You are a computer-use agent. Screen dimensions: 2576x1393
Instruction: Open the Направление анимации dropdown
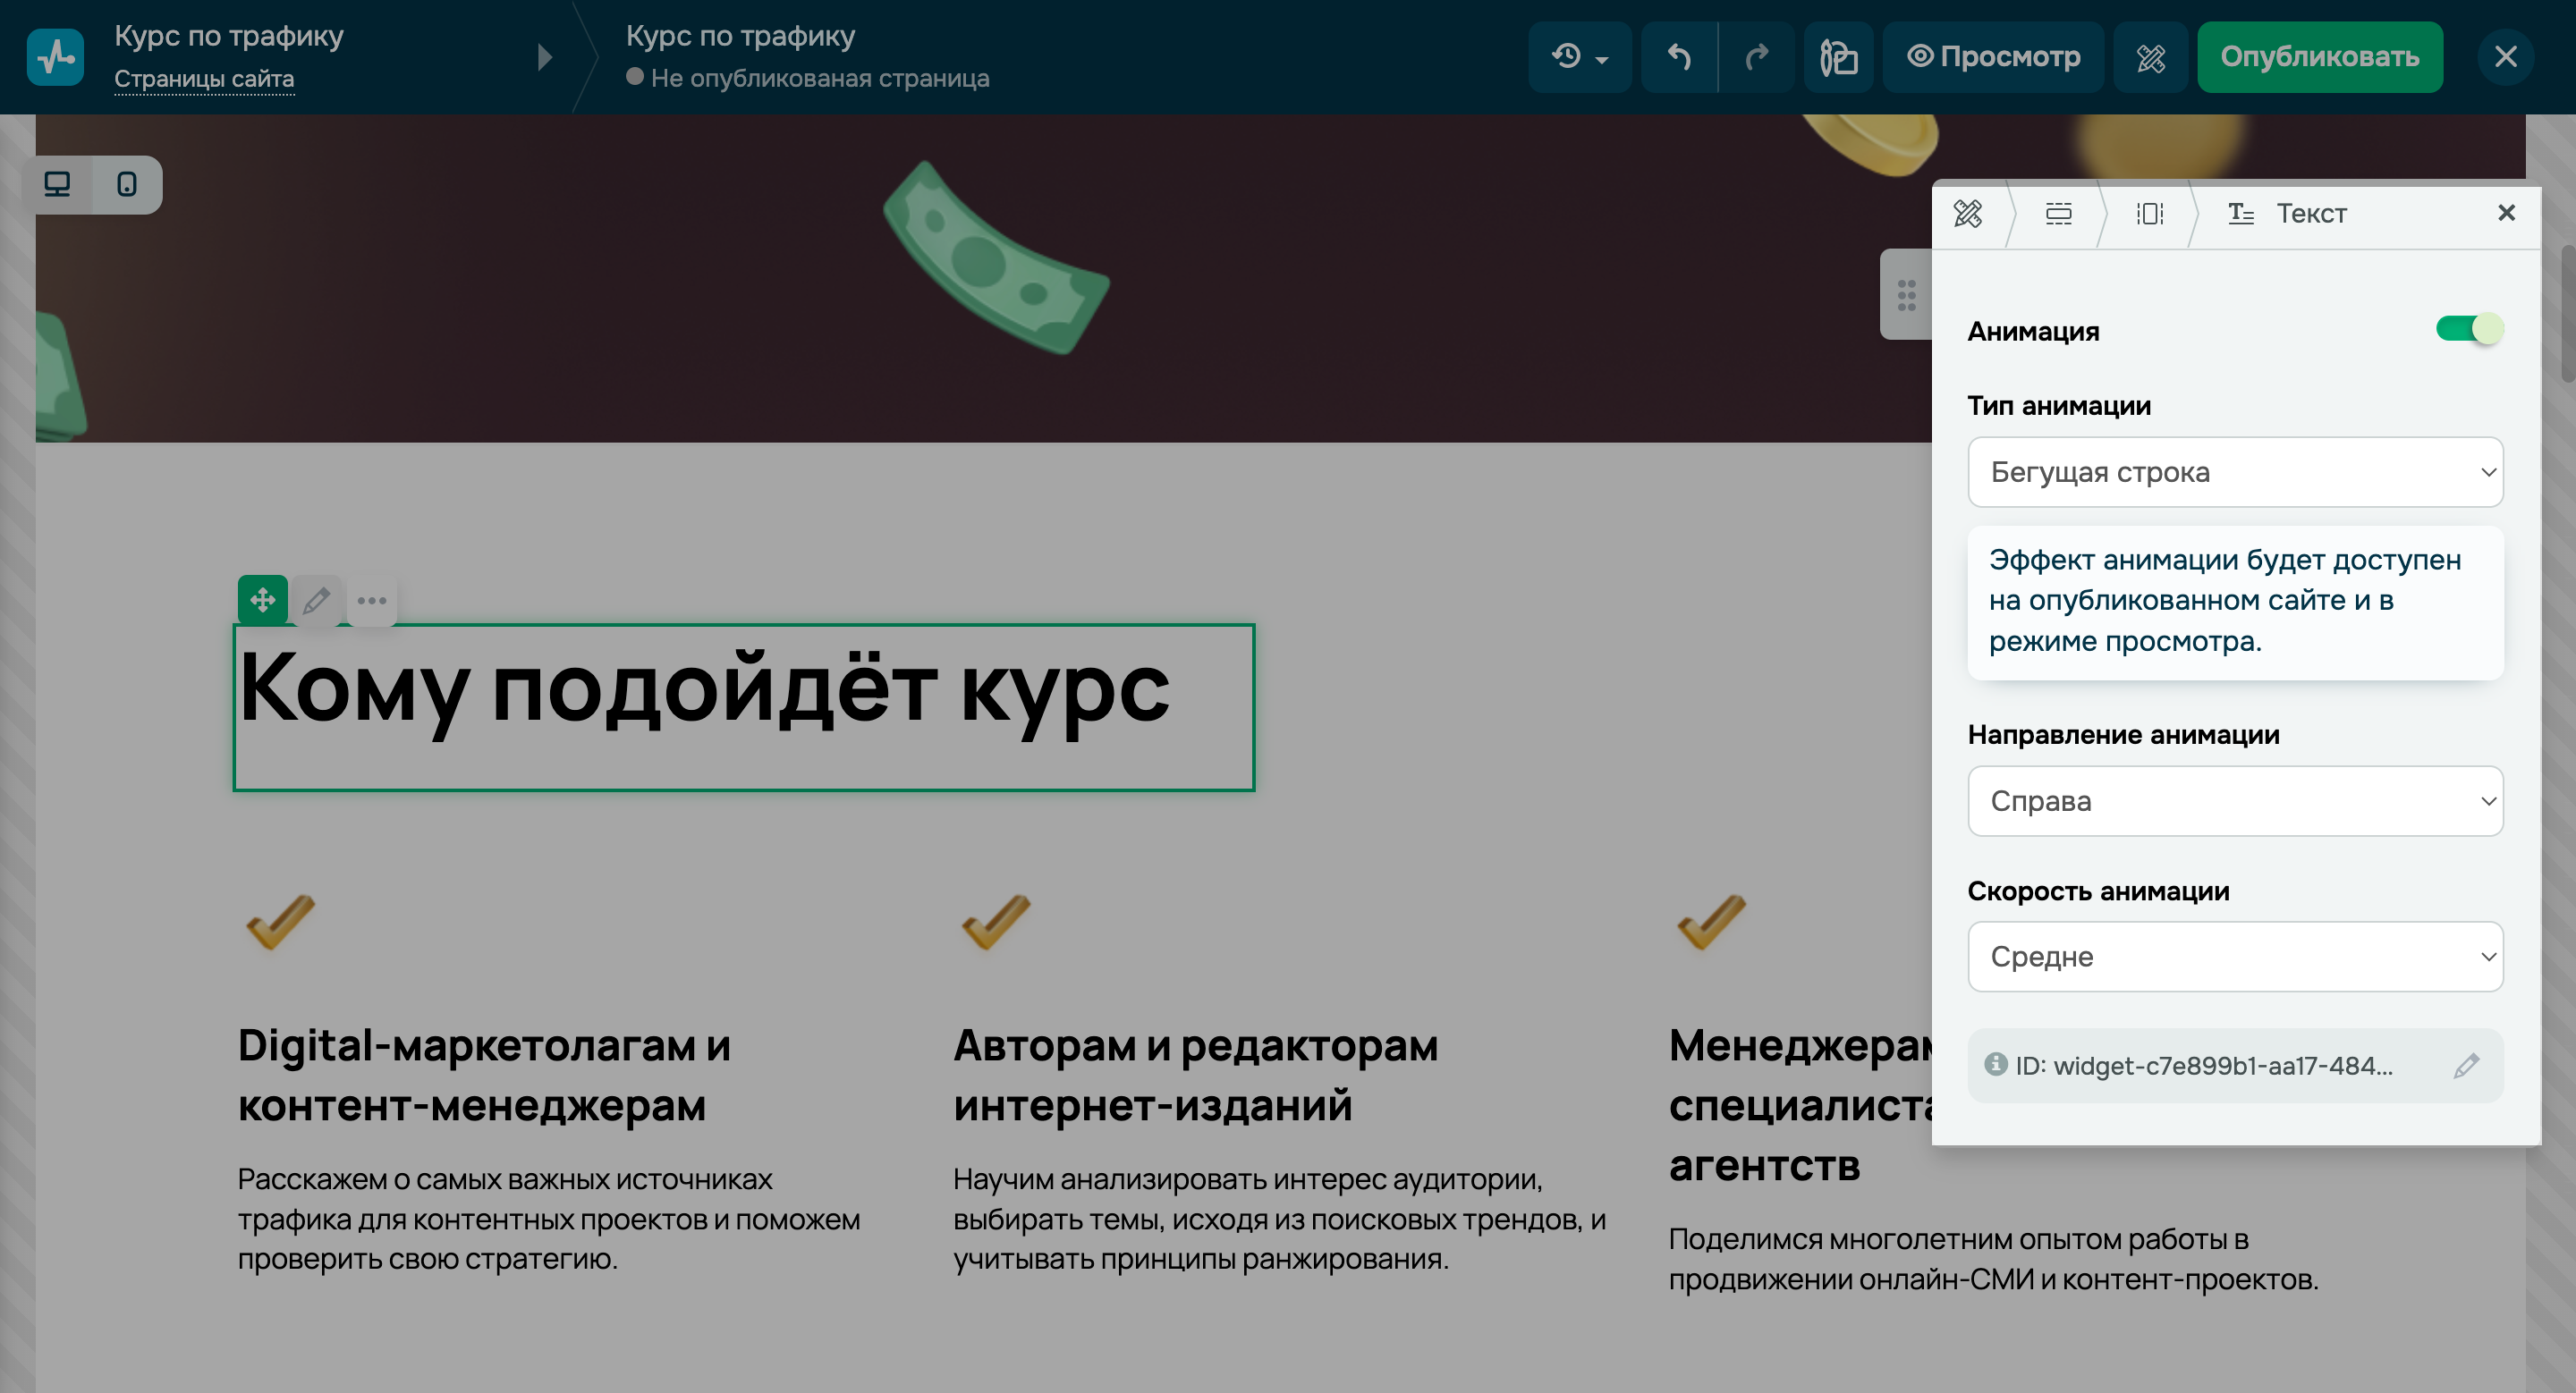[x=2235, y=800]
